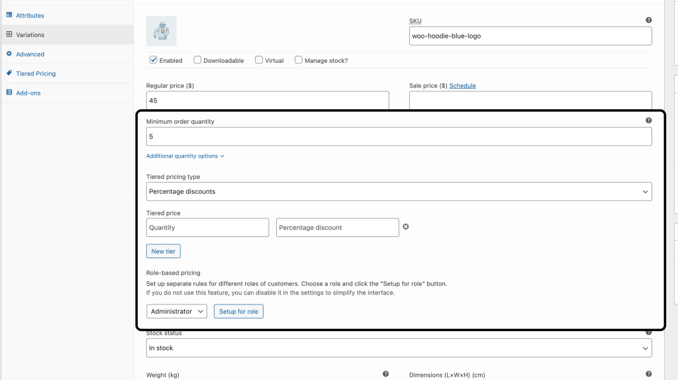Open the Tiered Pricing tab
The image size is (678, 380).
coord(36,73)
